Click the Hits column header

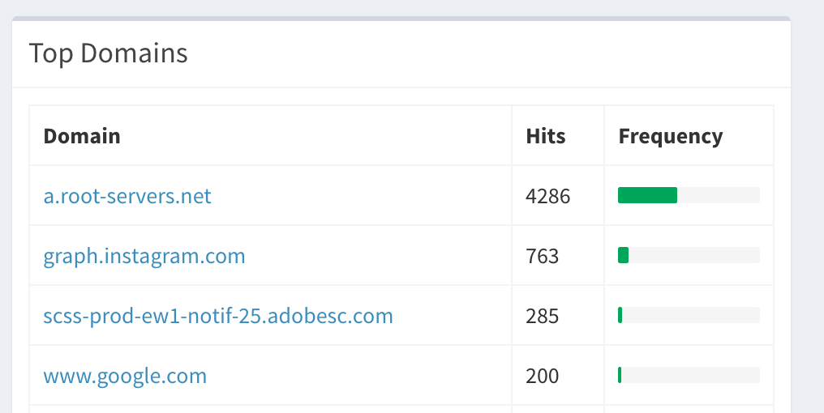546,136
